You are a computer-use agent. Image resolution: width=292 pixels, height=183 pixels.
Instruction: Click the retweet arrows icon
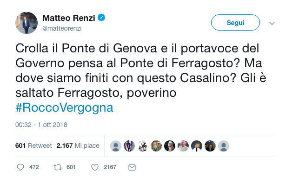[x=58, y=167]
